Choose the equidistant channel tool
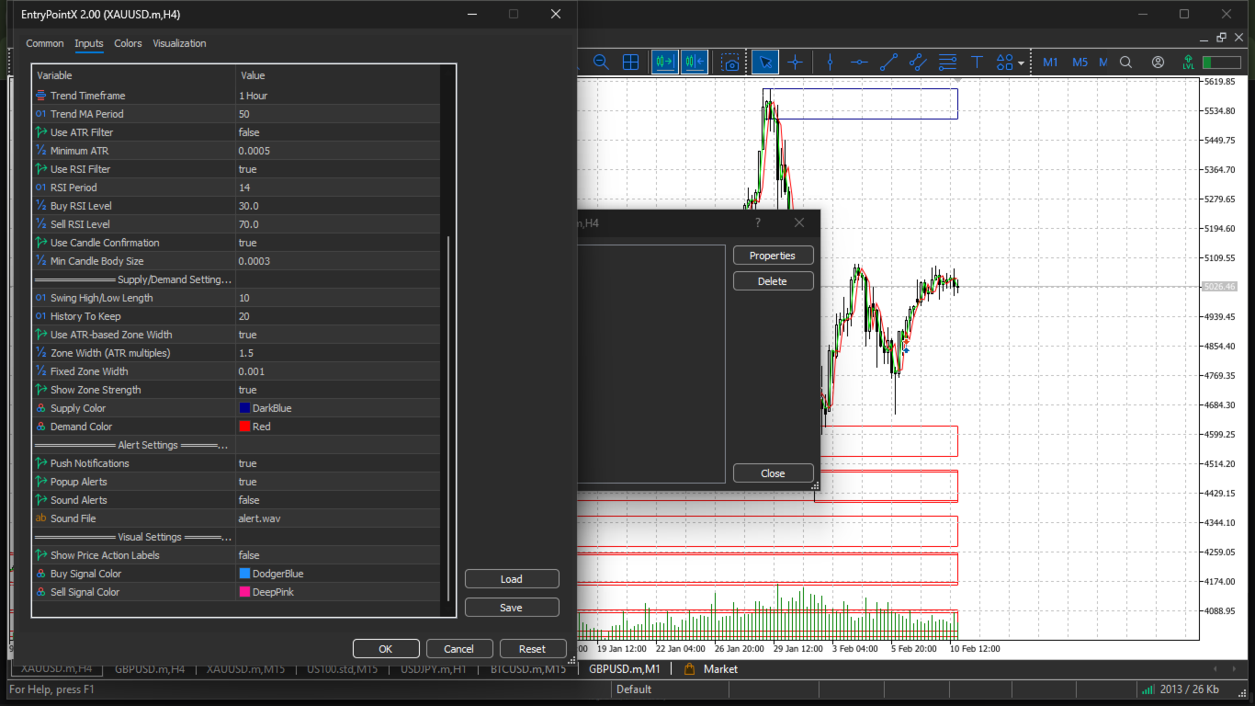The image size is (1255, 706). [918, 62]
